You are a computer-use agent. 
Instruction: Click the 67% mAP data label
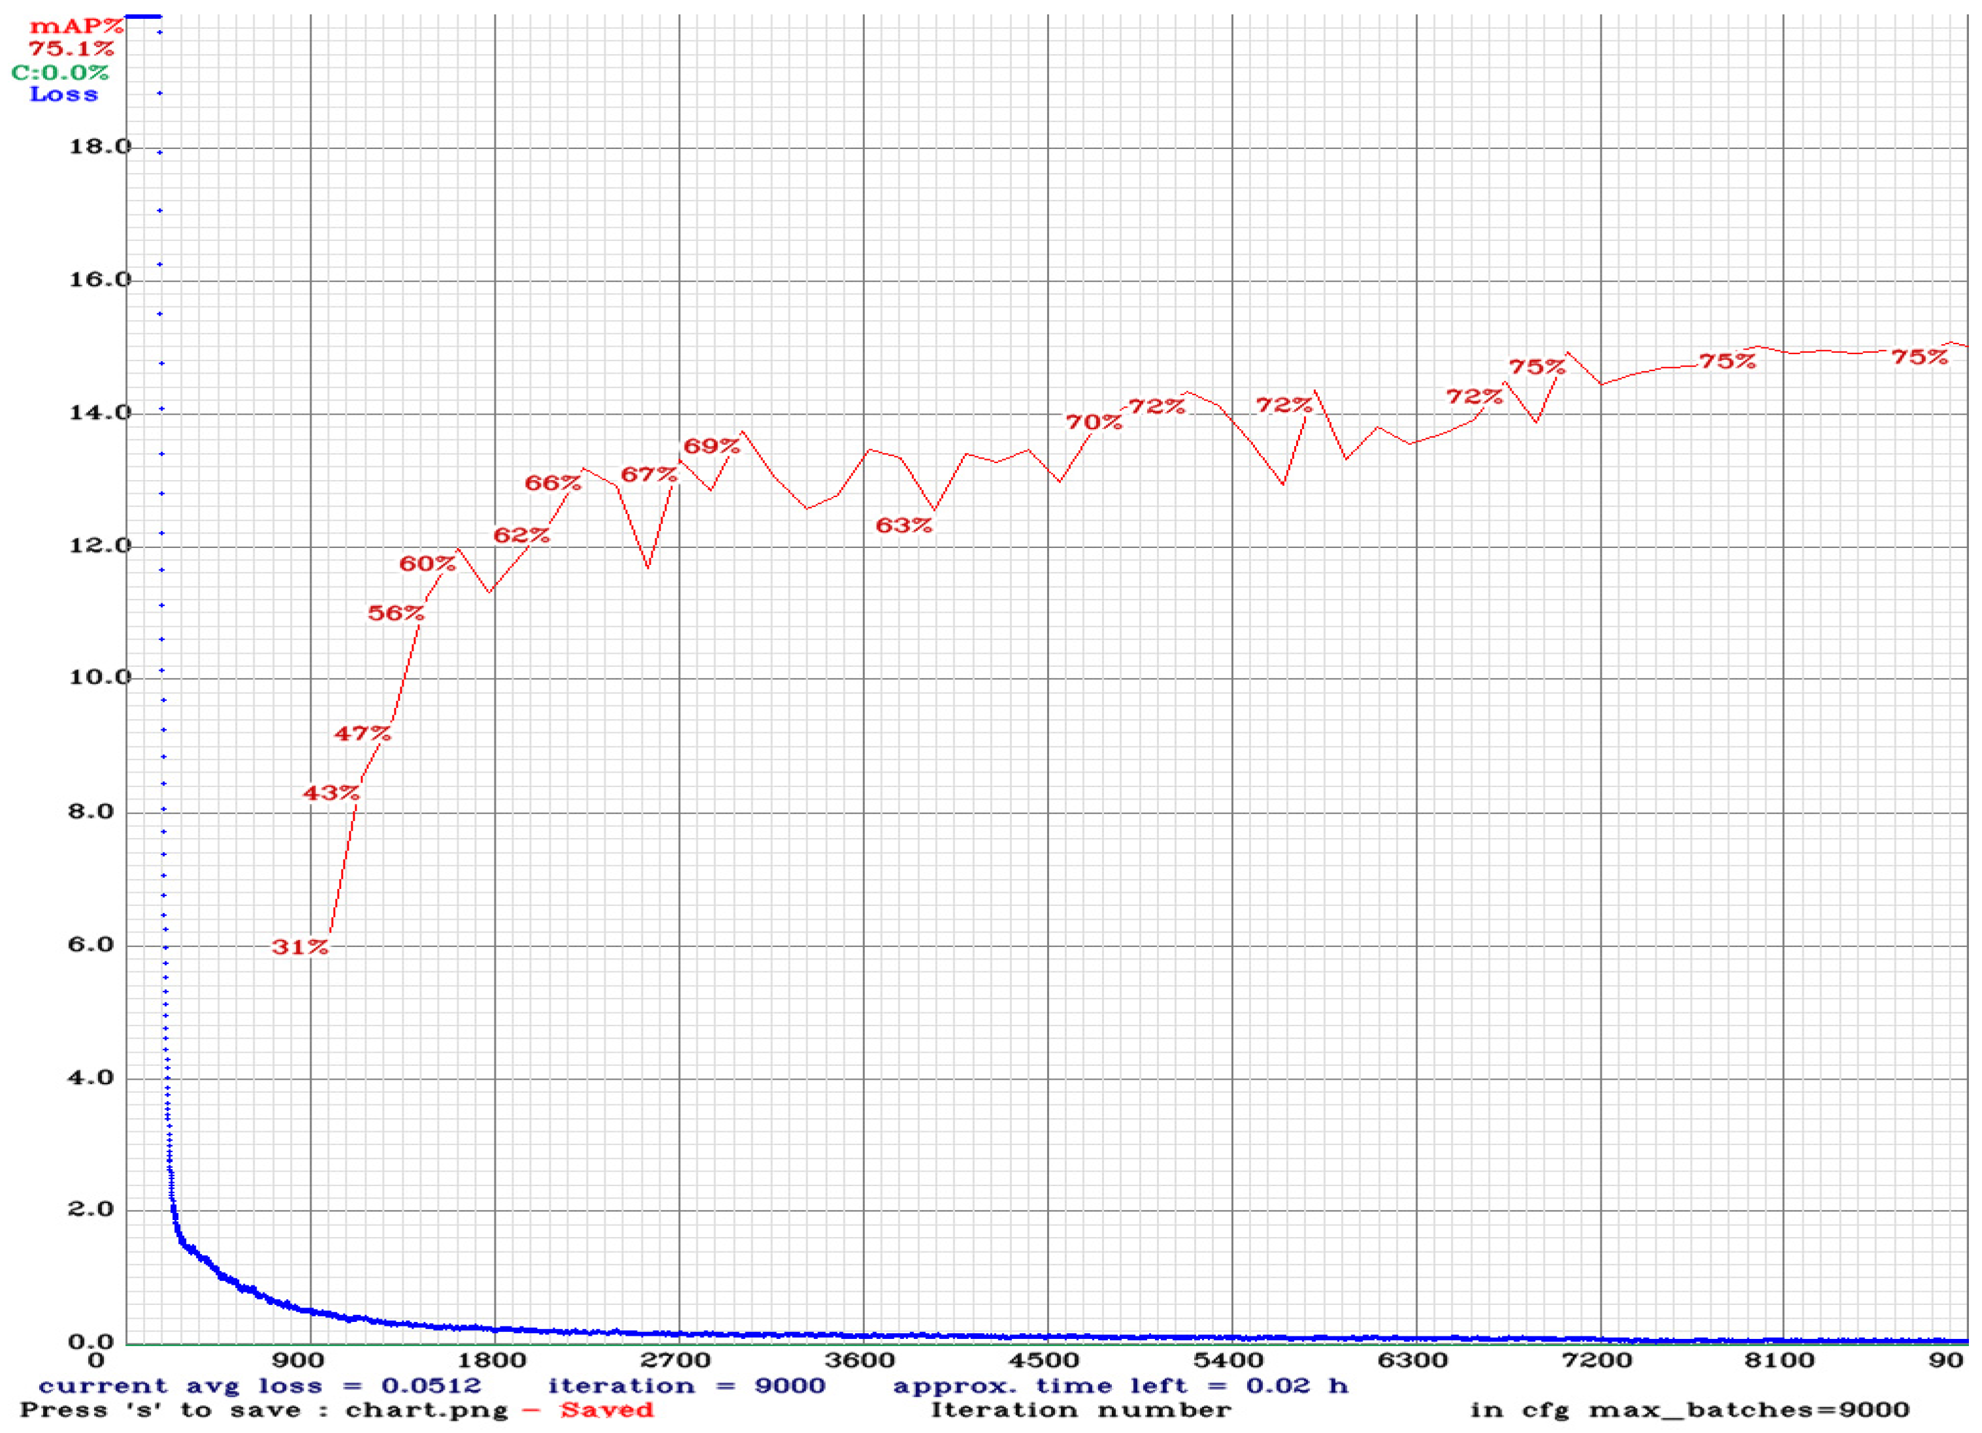[649, 474]
